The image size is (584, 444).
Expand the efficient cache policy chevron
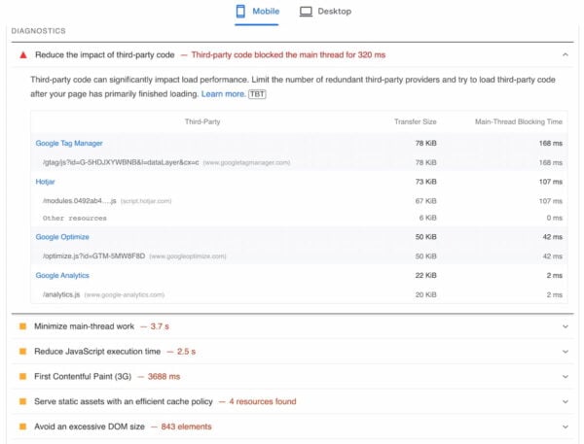(566, 401)
